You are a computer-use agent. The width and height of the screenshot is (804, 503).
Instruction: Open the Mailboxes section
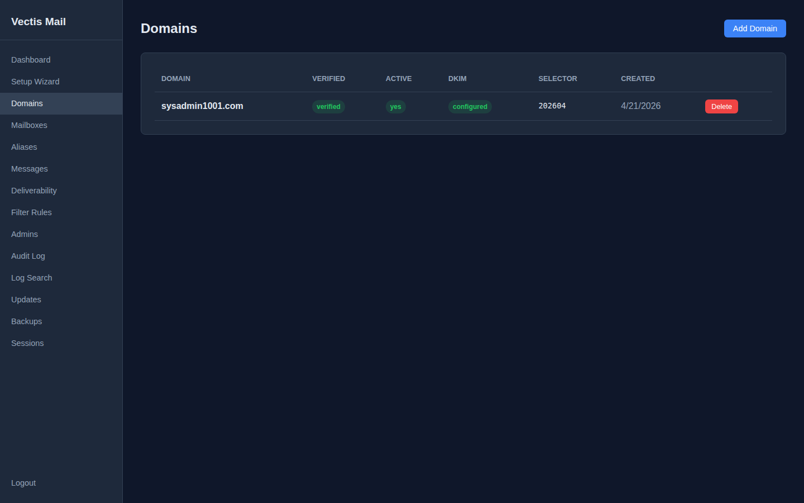61,125
